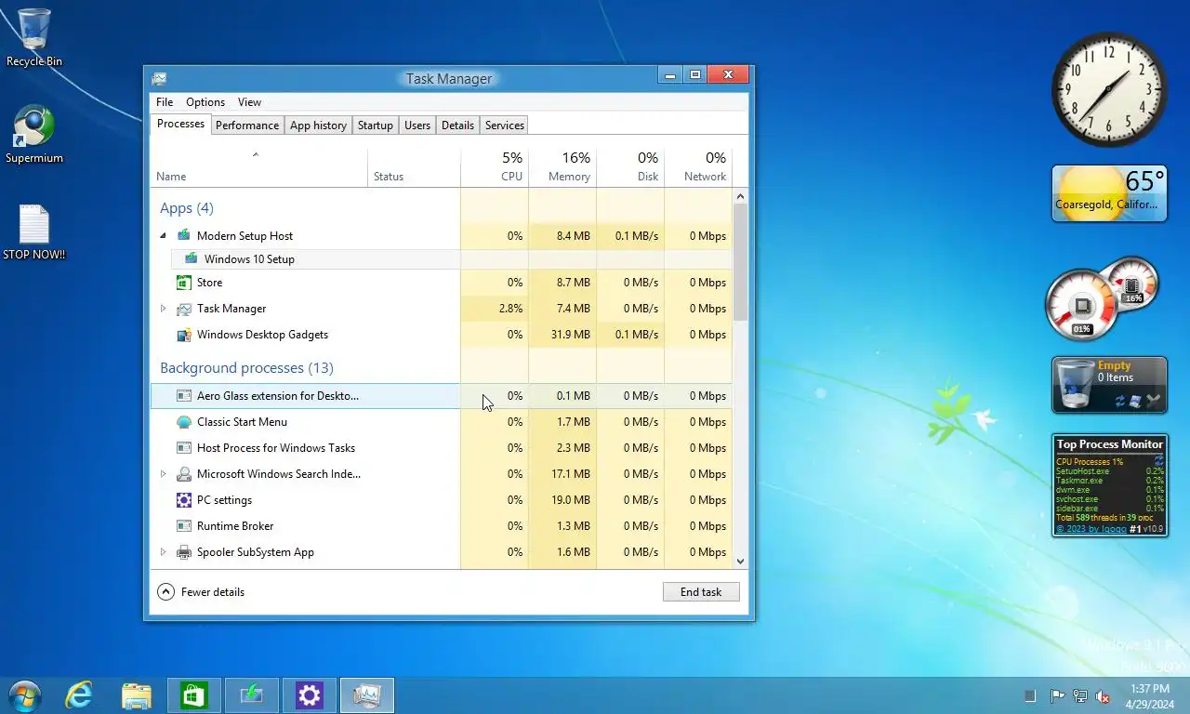Click the muted volume tray icon

1103,695
